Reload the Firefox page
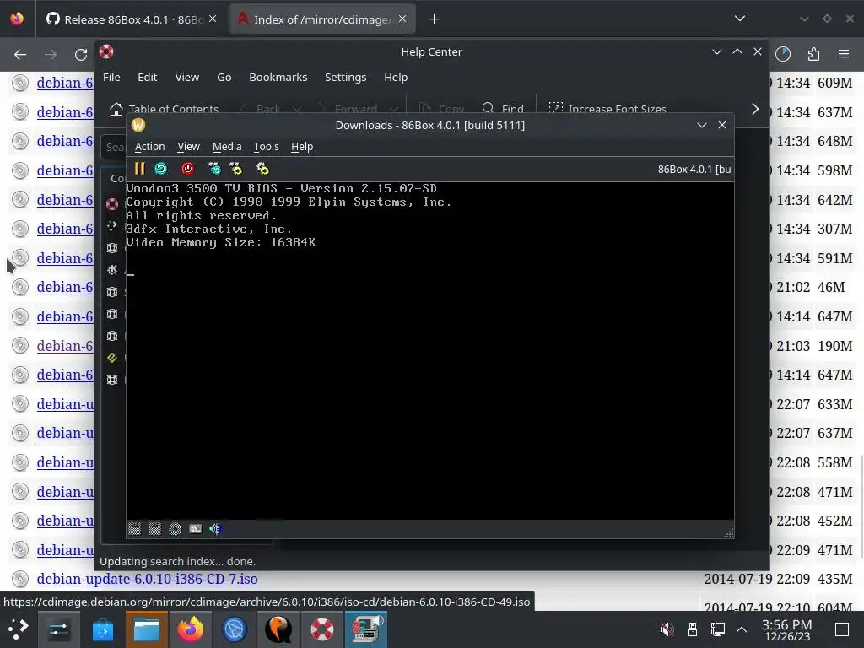864x648 pixels. coord(81,55)
